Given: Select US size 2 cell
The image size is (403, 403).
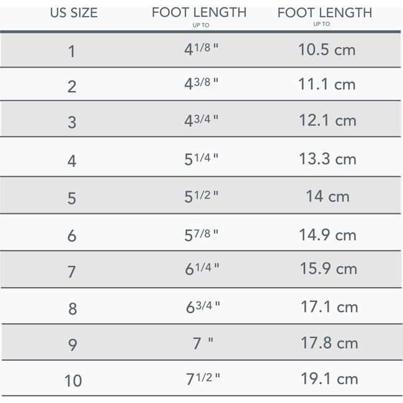Looking at the screenshot, I should [72, 86].
